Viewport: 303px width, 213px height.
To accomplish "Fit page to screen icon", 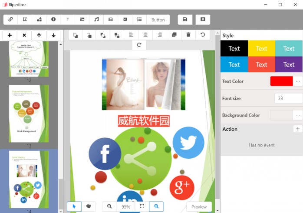I will click(142, 206).
